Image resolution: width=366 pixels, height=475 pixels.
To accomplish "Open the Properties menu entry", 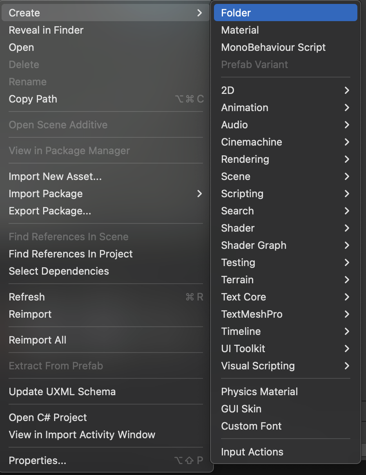I will click(x=38, y=461).
